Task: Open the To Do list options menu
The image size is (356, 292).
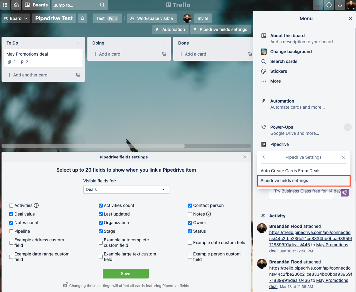Action: tap(79, 43)
